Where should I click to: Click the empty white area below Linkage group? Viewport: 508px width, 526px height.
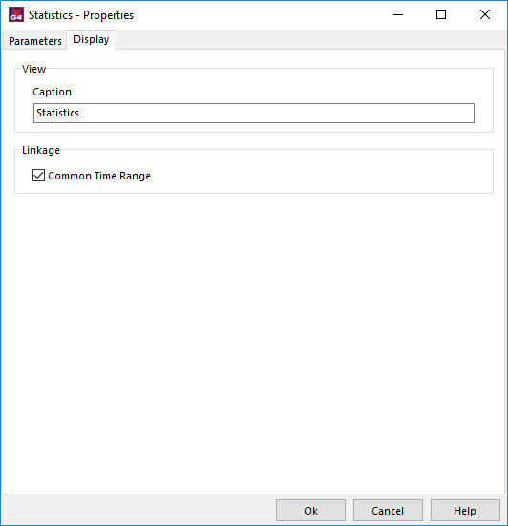254,335
